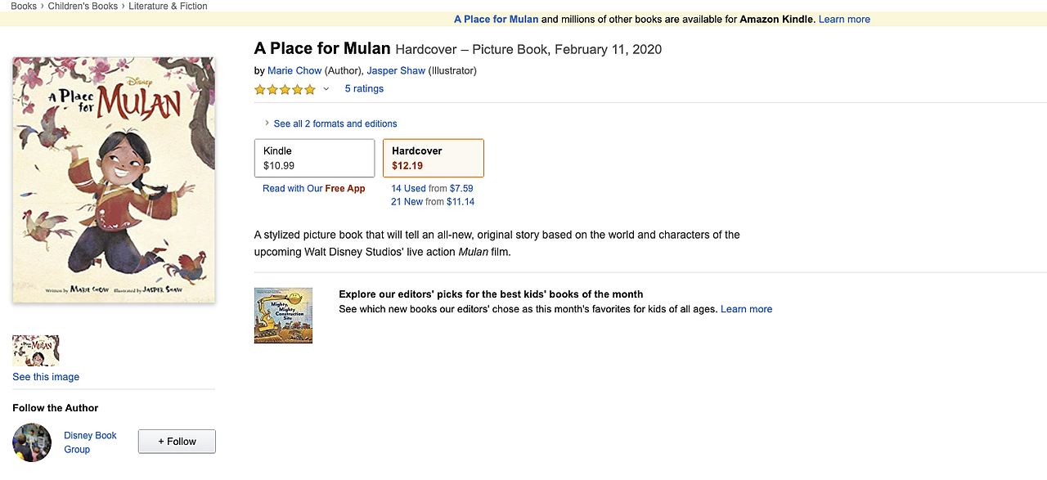
Task: Open the 21 New offers link
Action: tap(407, 201)
